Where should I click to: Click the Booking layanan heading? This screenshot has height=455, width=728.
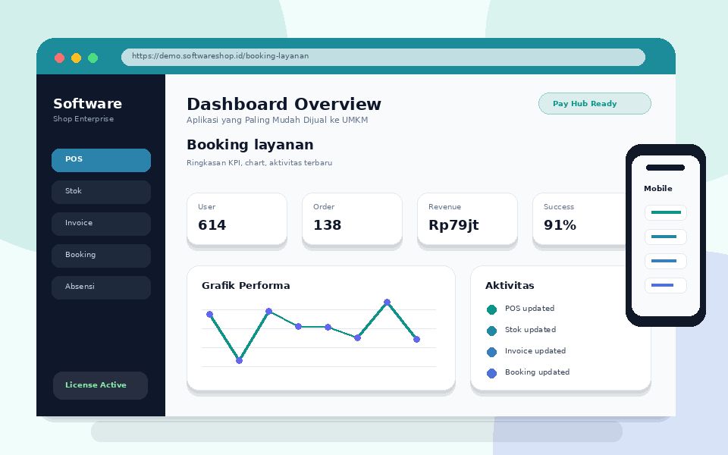pyautogui.click(x=249, y=145)
